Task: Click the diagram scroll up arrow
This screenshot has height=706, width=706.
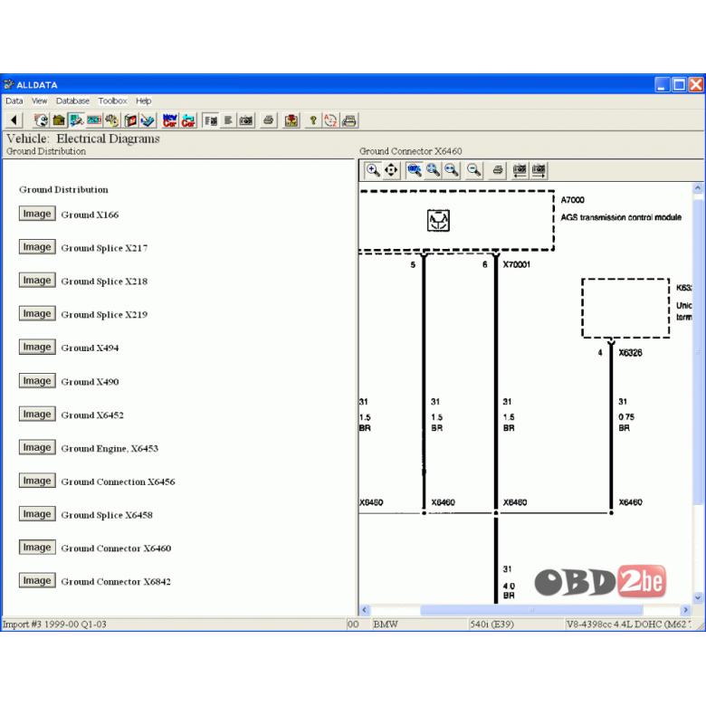Action: click(698, 187)
